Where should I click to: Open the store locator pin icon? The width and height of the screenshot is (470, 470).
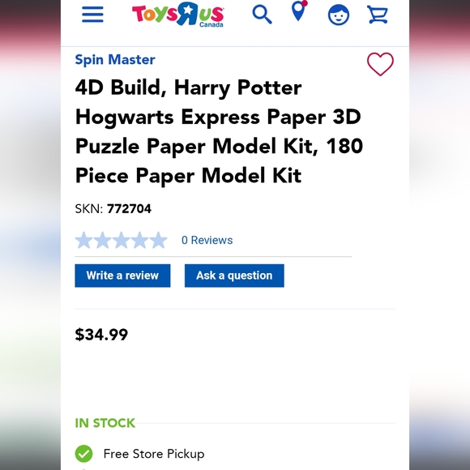coord(300,11)
